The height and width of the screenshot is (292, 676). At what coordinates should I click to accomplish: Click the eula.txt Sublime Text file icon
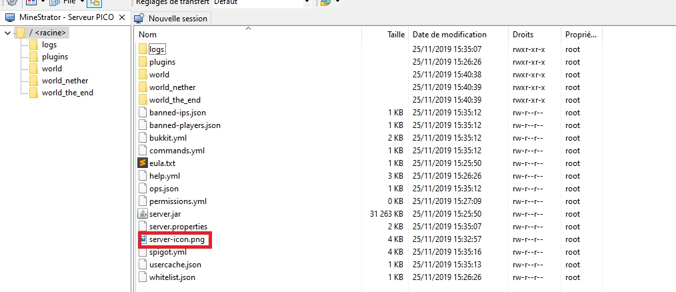click(142, 163)
